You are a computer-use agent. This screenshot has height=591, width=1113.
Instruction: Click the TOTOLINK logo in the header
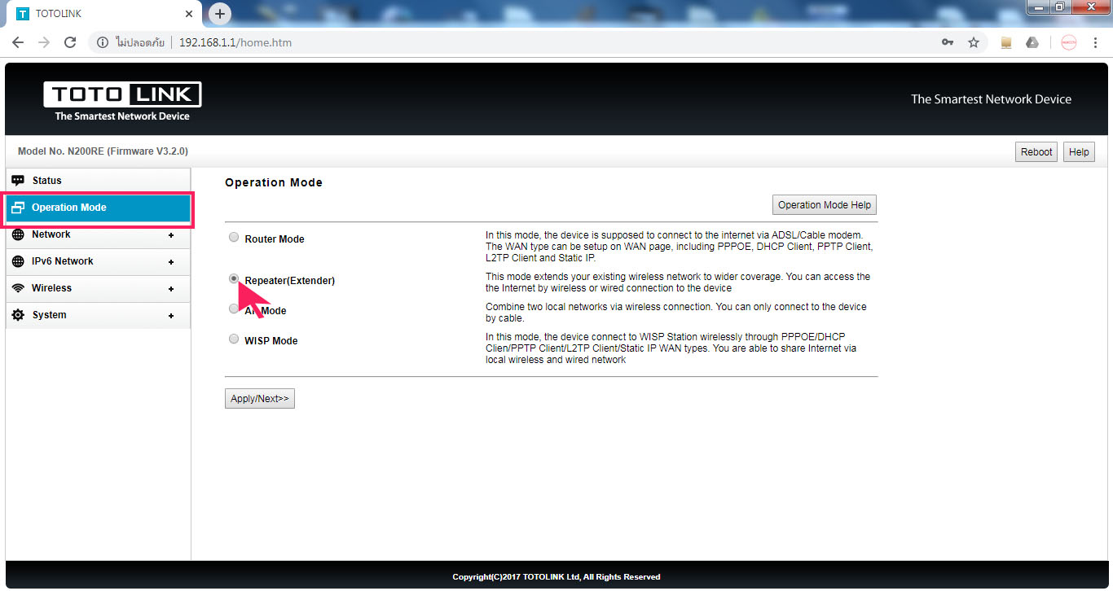click(122, 102)
